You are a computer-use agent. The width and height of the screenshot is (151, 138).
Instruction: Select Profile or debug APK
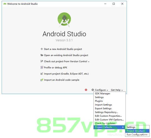point(55,68)
